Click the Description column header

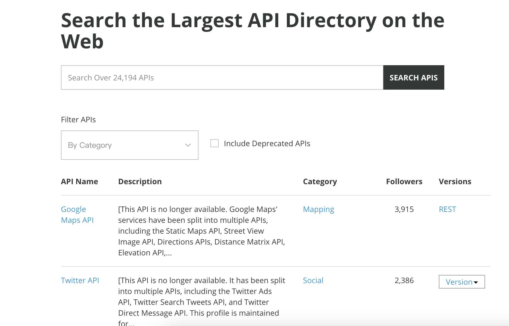pyautogui.click(x=140, y=181)
